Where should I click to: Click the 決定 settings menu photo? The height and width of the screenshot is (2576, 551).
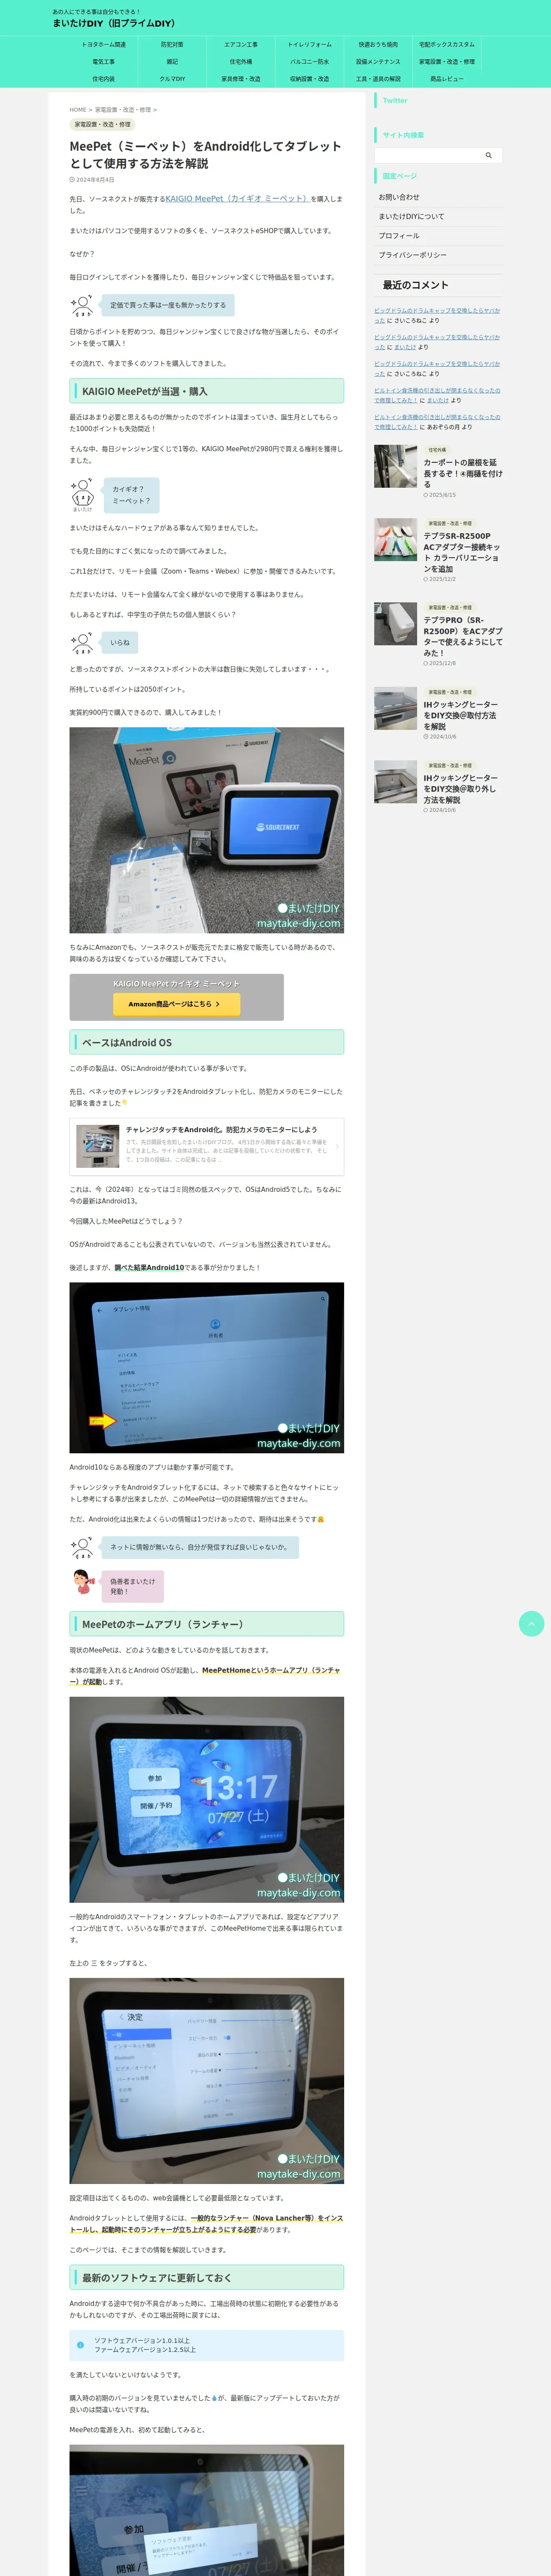pyautogui.click(x=206, y=2081)
